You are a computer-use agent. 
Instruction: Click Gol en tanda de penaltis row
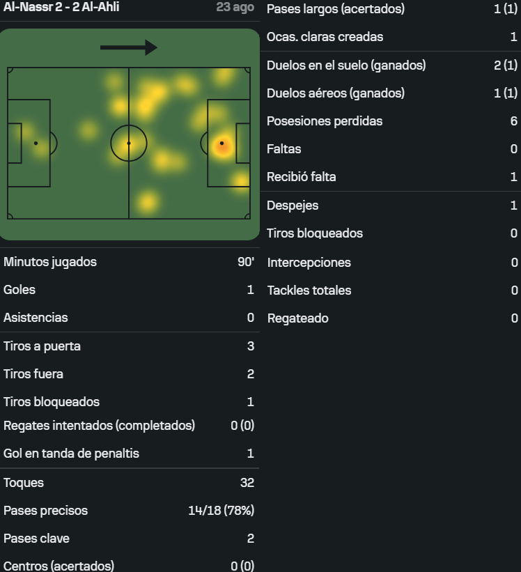[130, 454]
